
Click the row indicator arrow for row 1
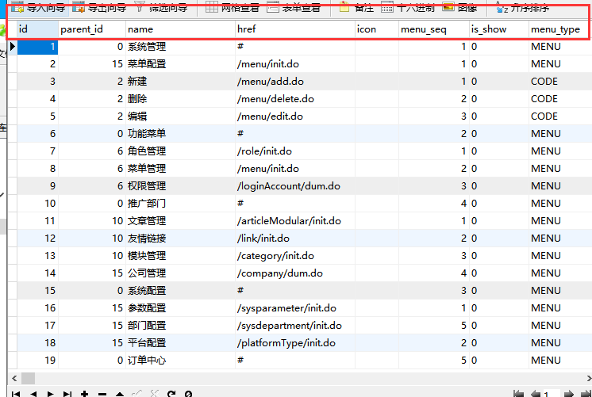pyautogui.click(x=13, y=47)
